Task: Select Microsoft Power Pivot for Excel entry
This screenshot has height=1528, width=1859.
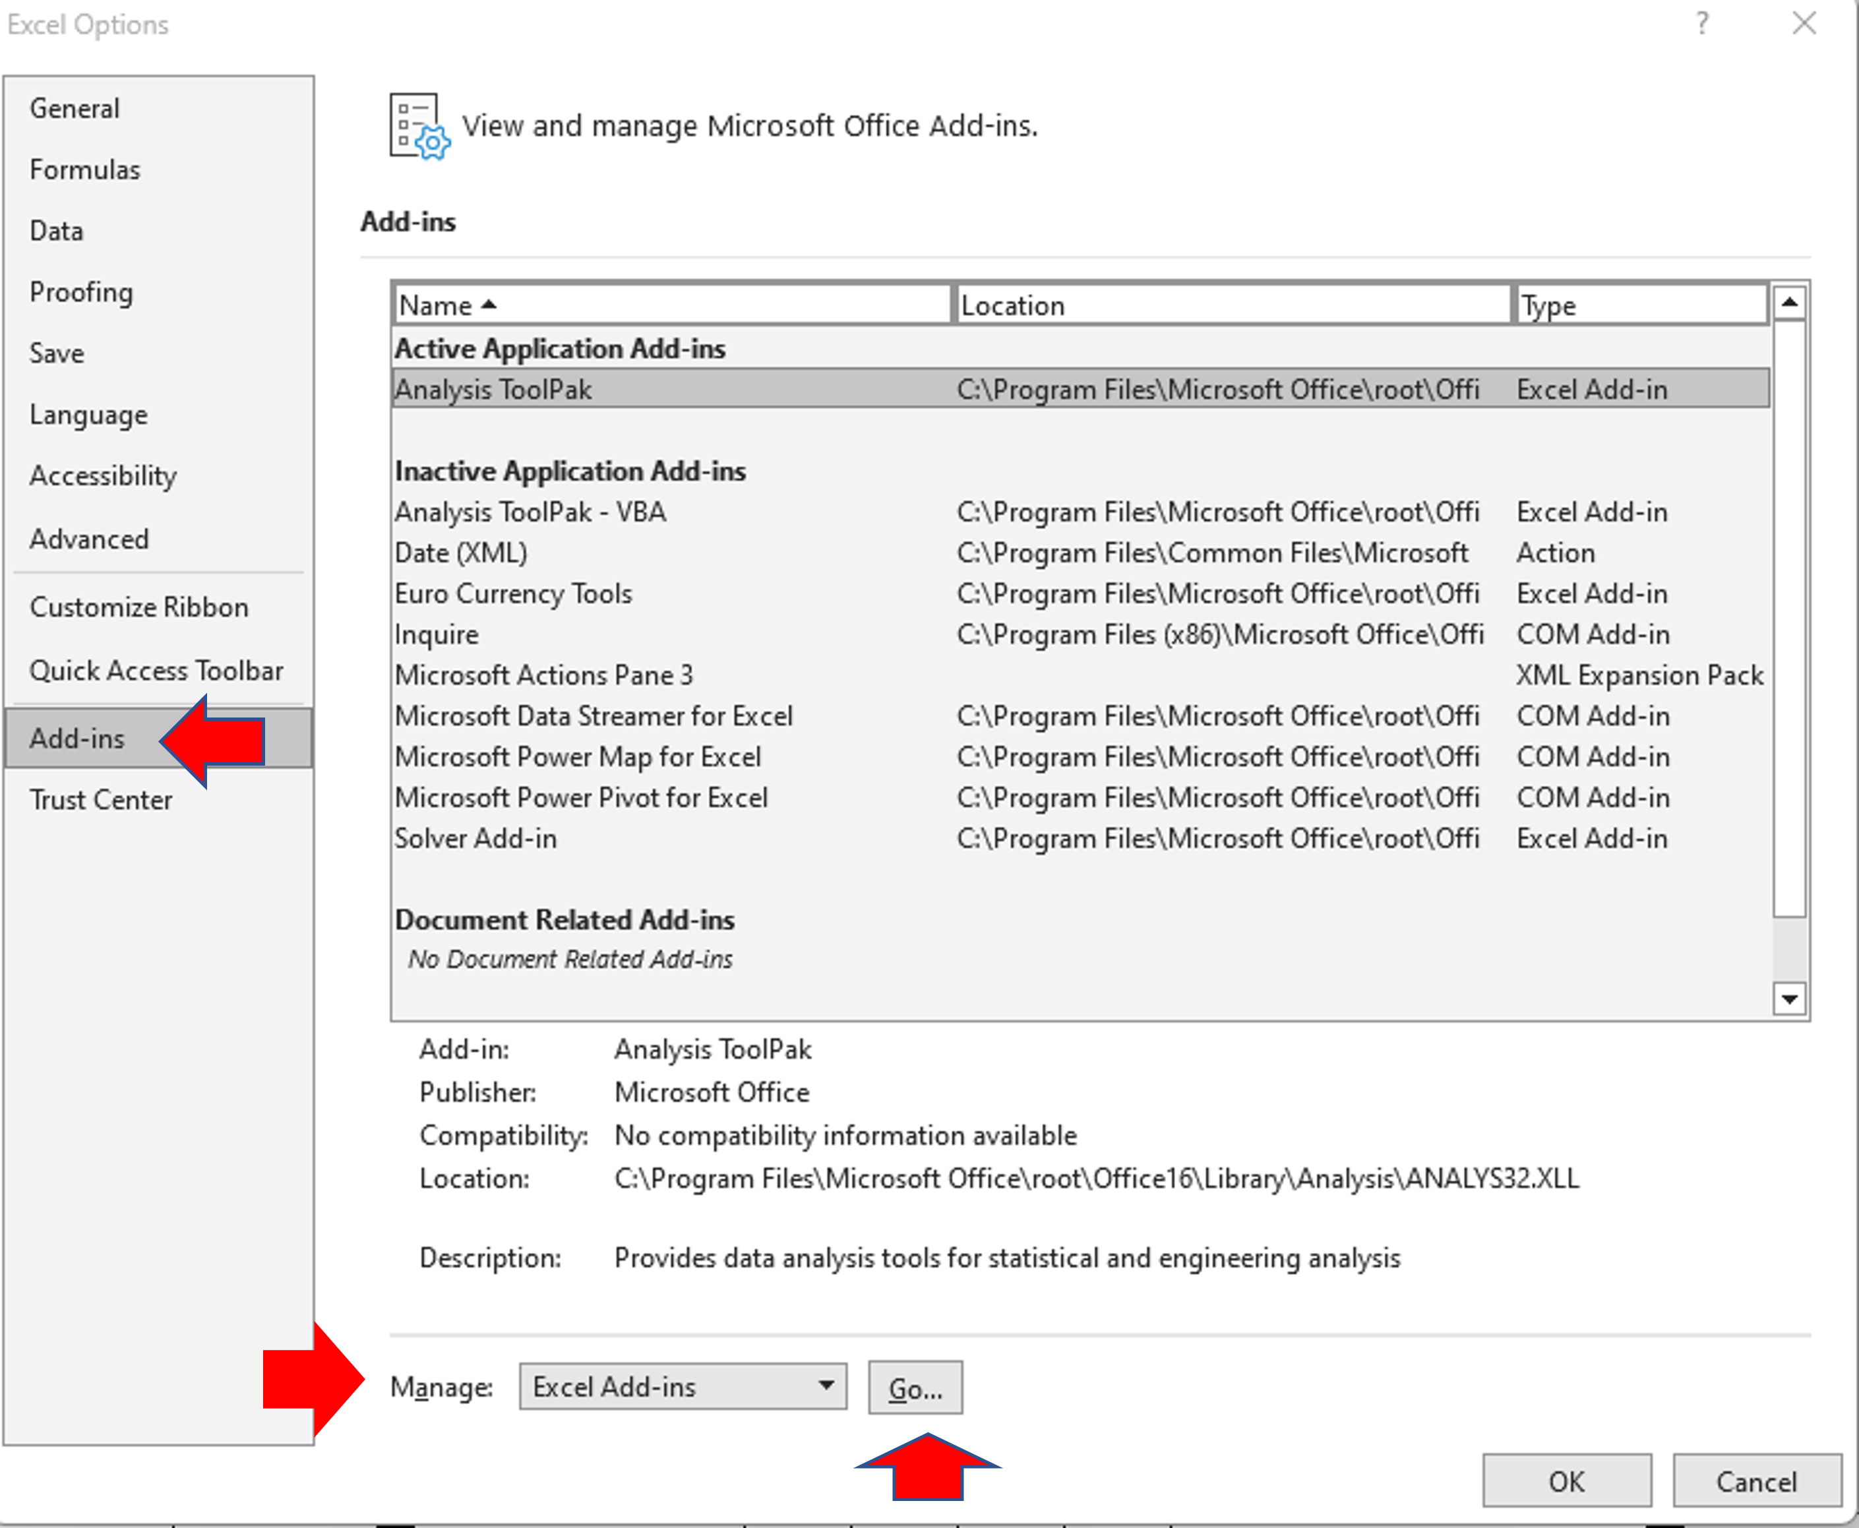Action: click(x=581, y=797)
